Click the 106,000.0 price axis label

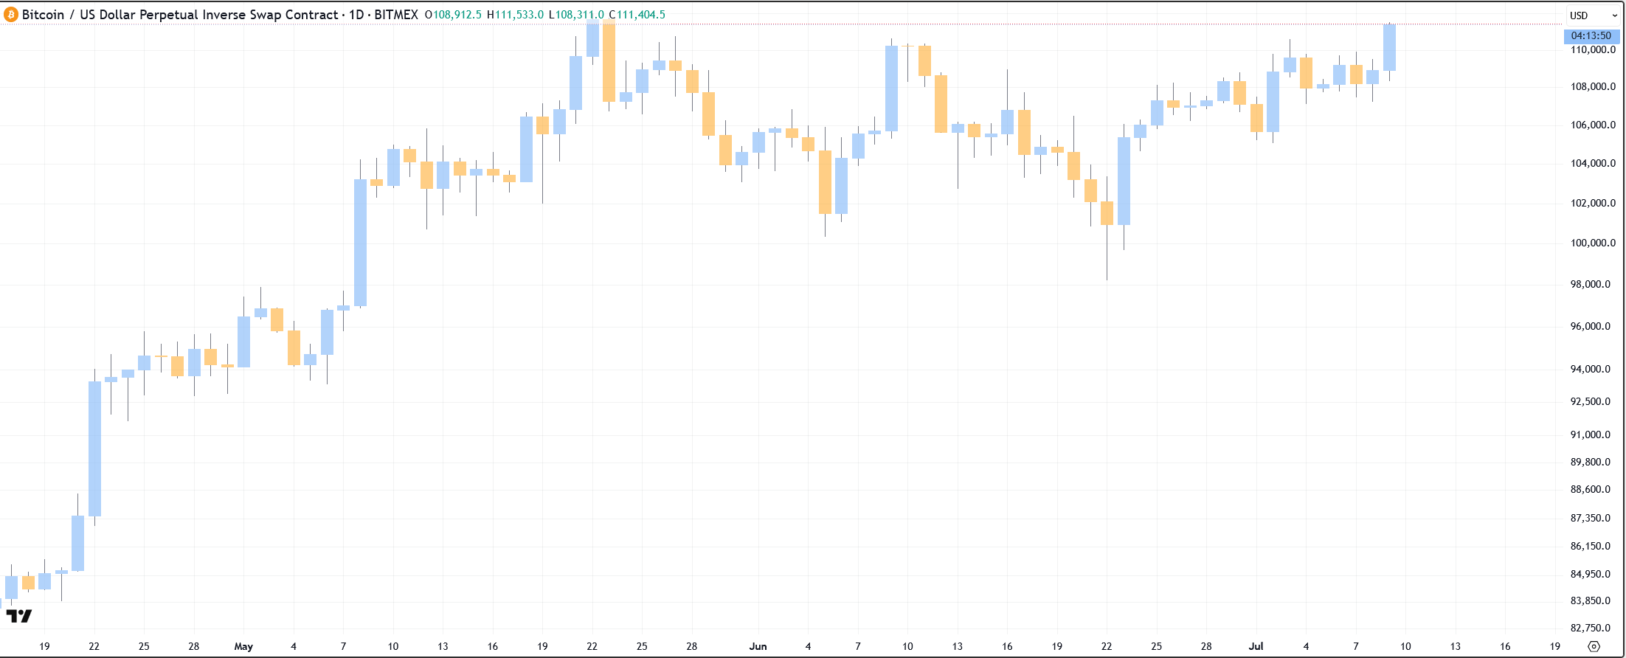pos(1593,125)
